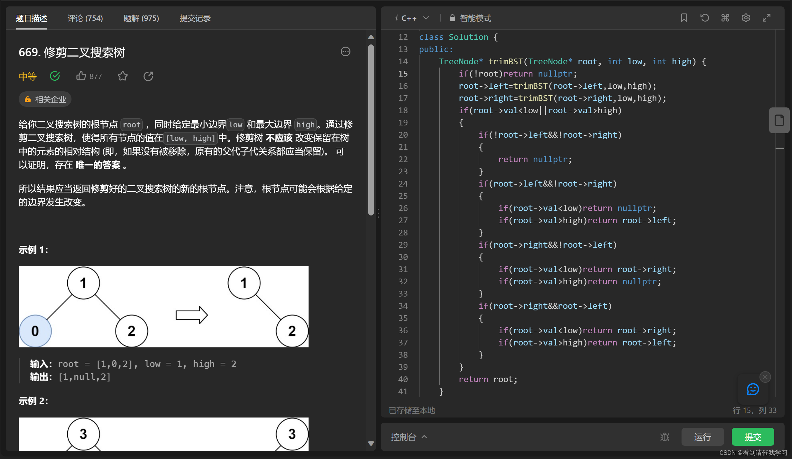Click line number 15 in editor
The height and width of the screenshot is (459, 792).
point(403,74)
